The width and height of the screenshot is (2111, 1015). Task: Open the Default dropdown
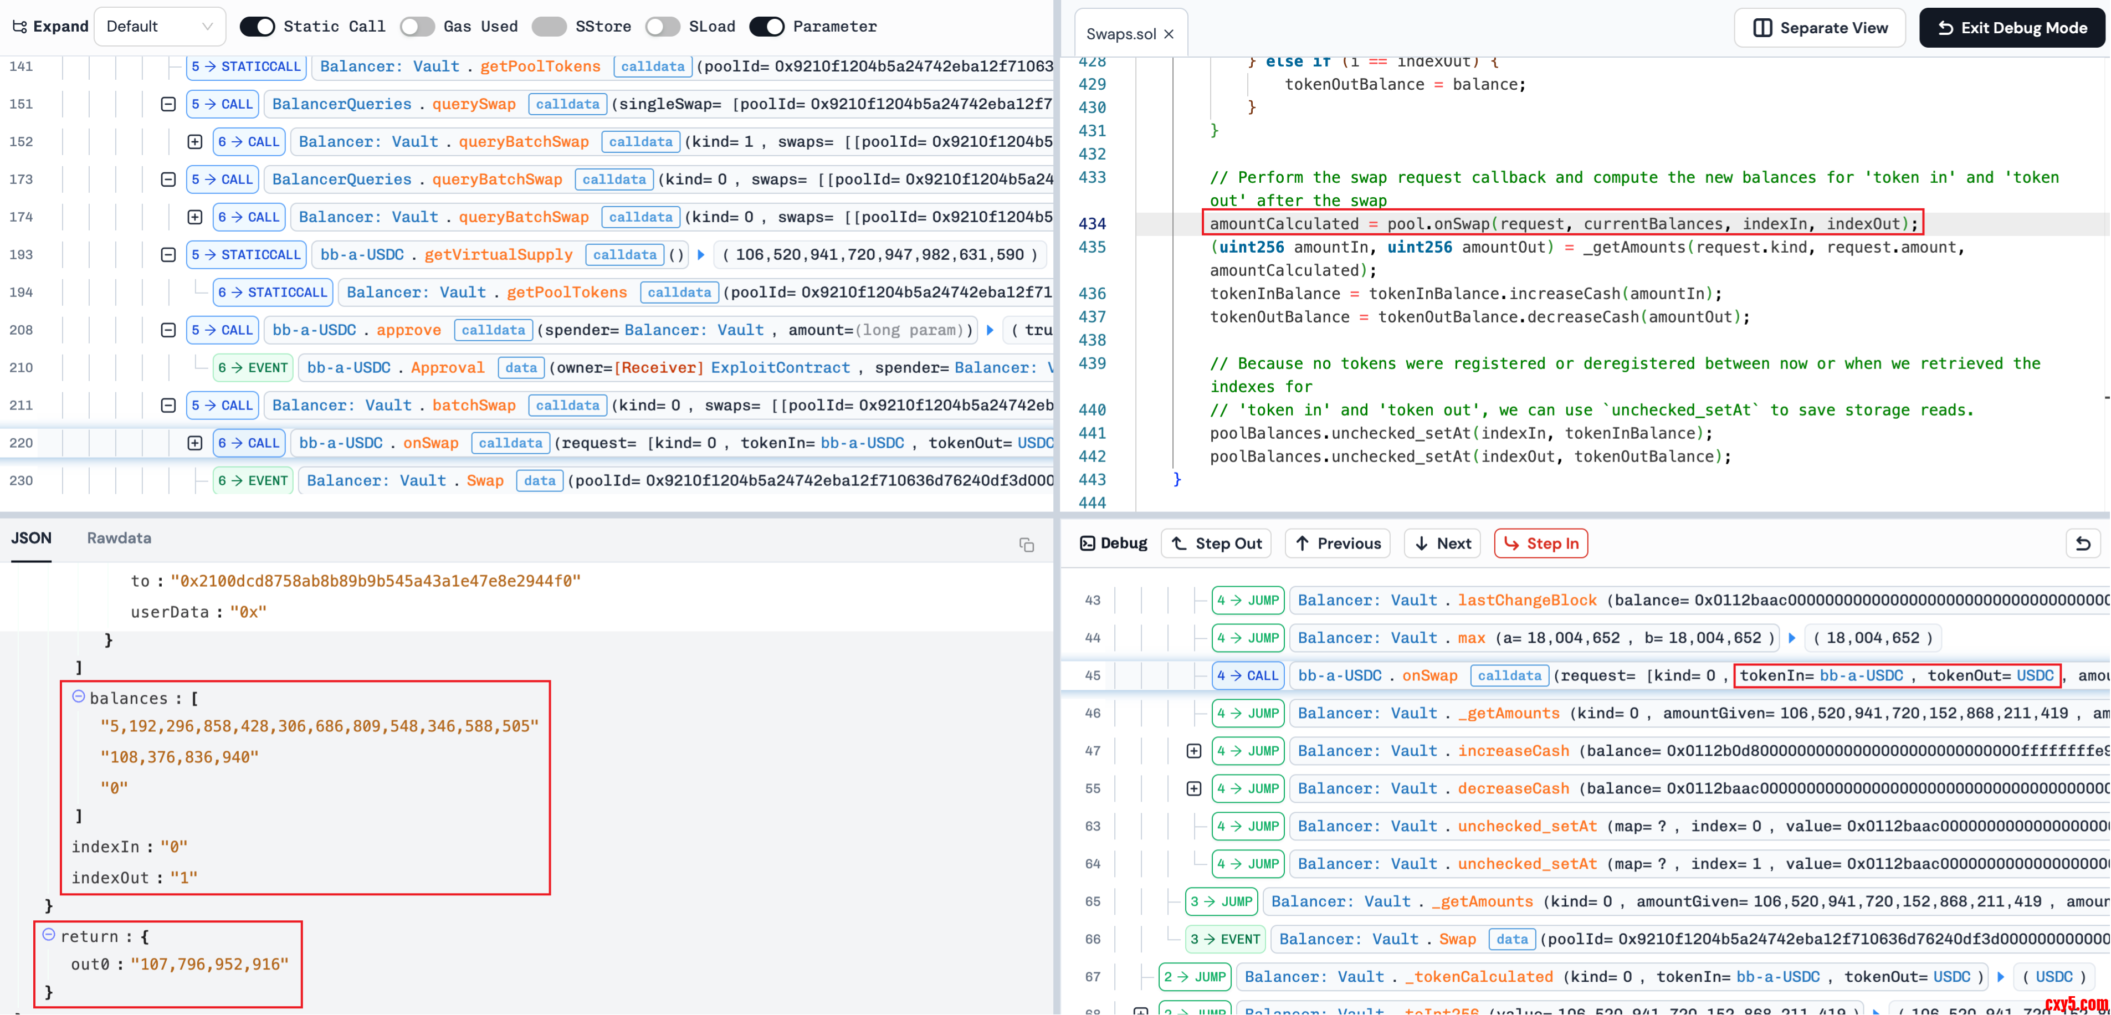point(160,26)
